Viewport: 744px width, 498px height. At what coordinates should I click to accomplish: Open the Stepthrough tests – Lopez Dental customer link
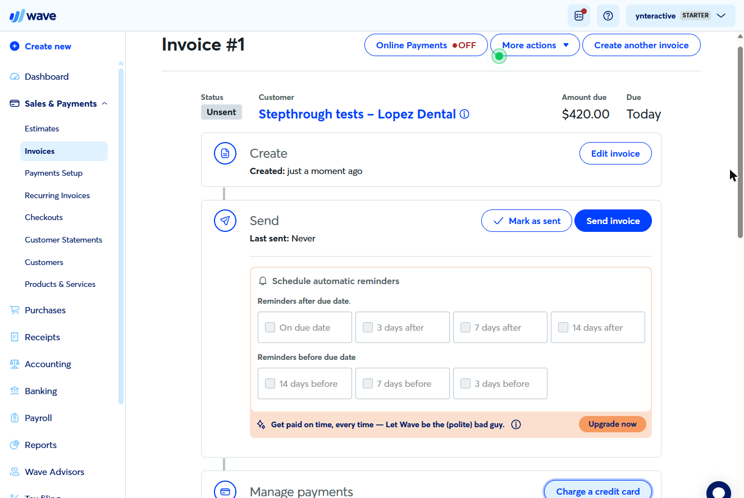point(357,115)
